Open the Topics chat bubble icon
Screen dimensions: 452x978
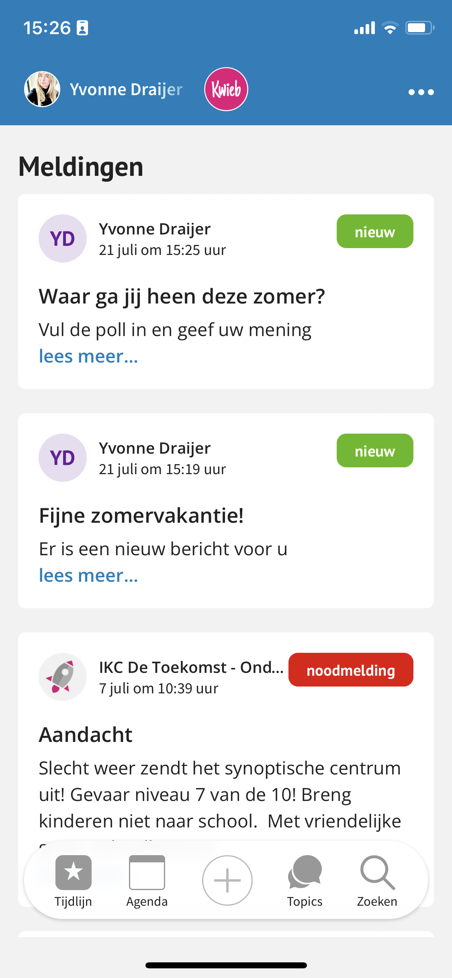click(x=305, y=871)
